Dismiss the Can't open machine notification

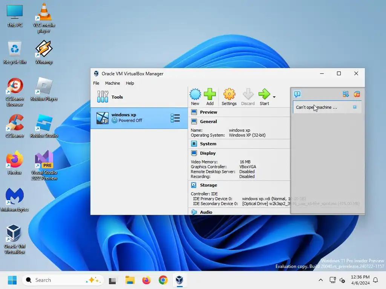pos(355,107)
